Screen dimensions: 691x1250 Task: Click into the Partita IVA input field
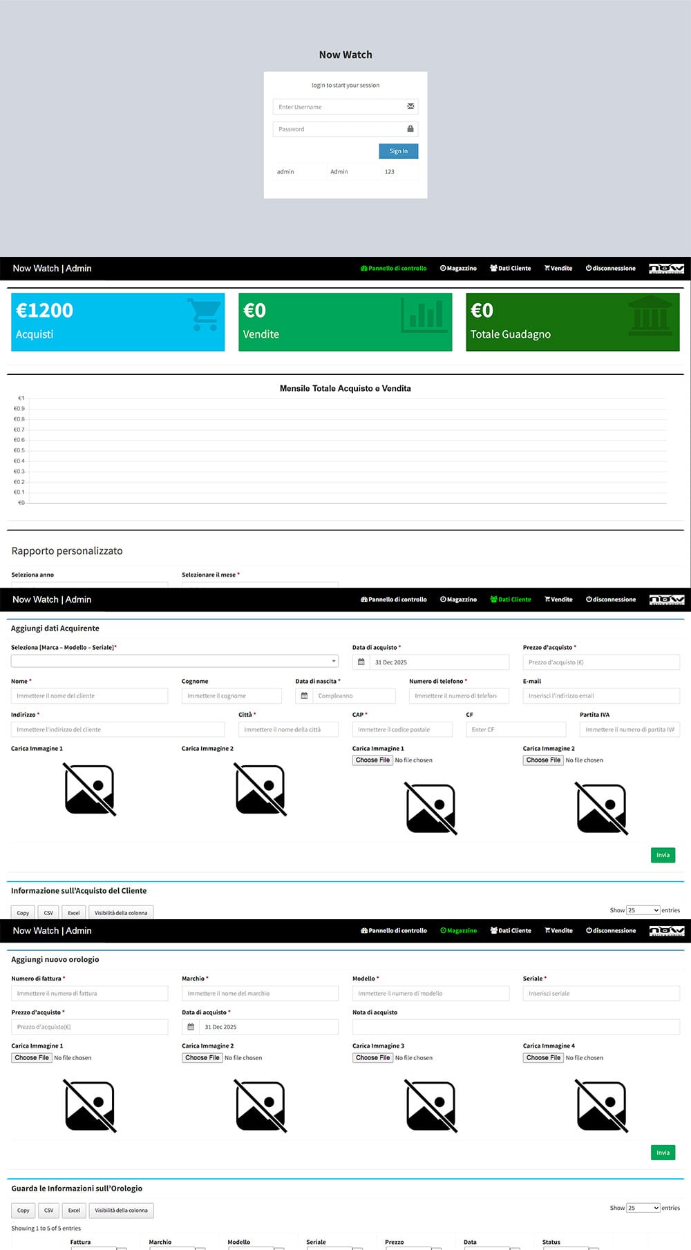629,729
